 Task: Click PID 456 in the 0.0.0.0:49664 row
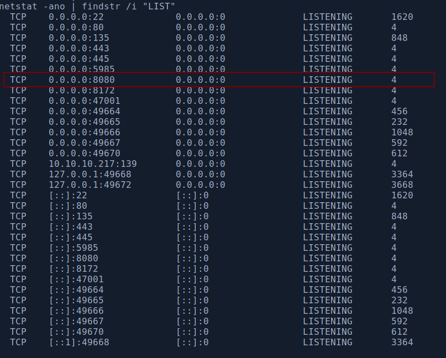pyautogui.click(x=400, y=111)
